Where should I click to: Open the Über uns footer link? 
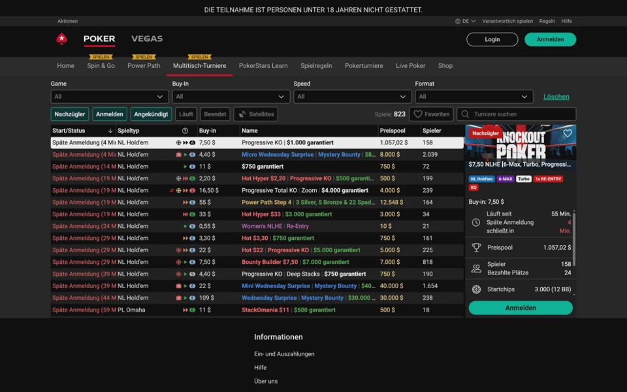[266, 381]
